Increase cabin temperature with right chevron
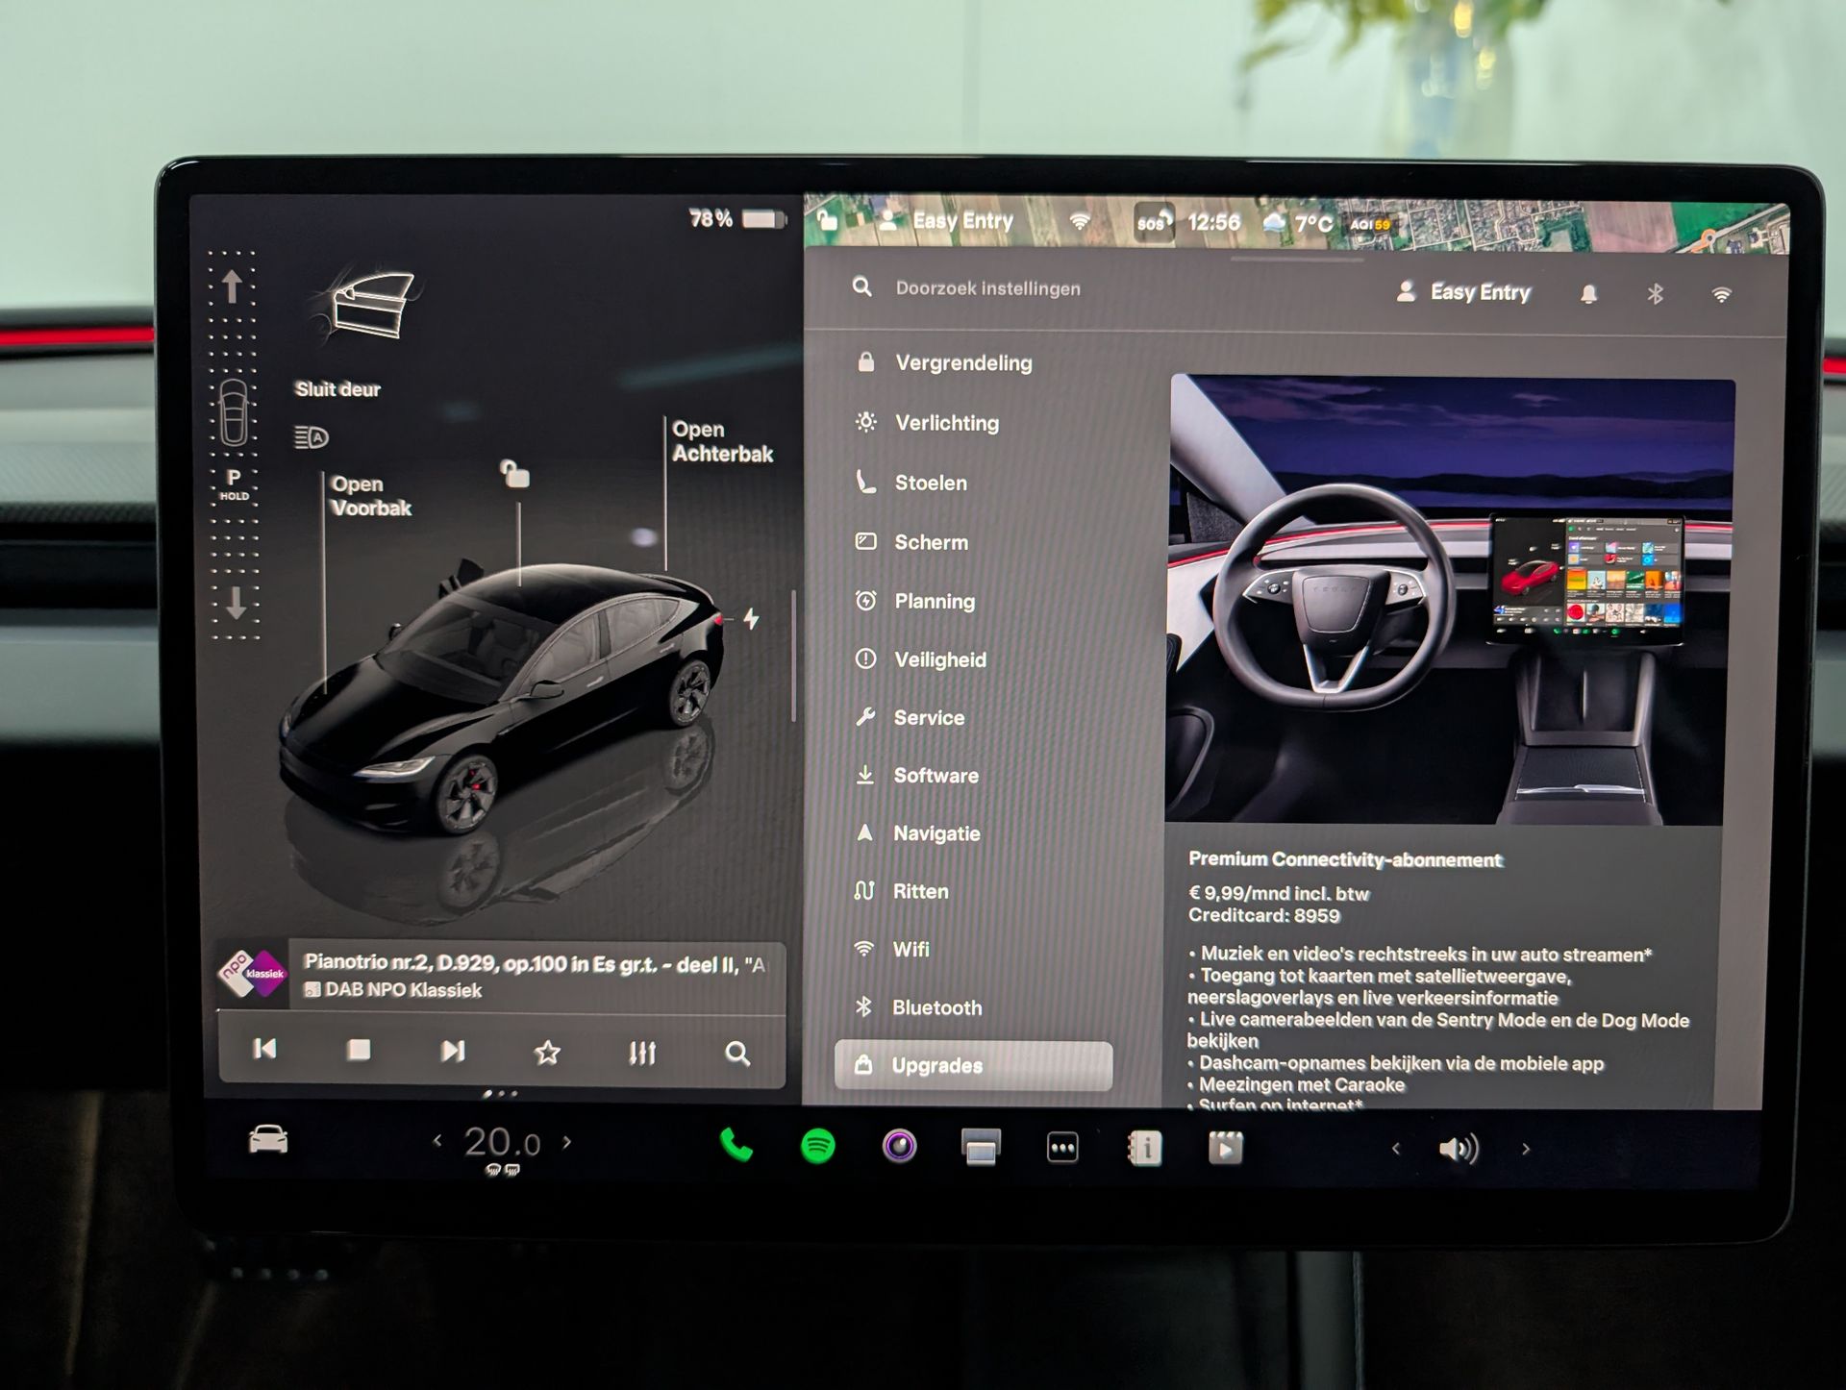 click(x=567, y=1142)
